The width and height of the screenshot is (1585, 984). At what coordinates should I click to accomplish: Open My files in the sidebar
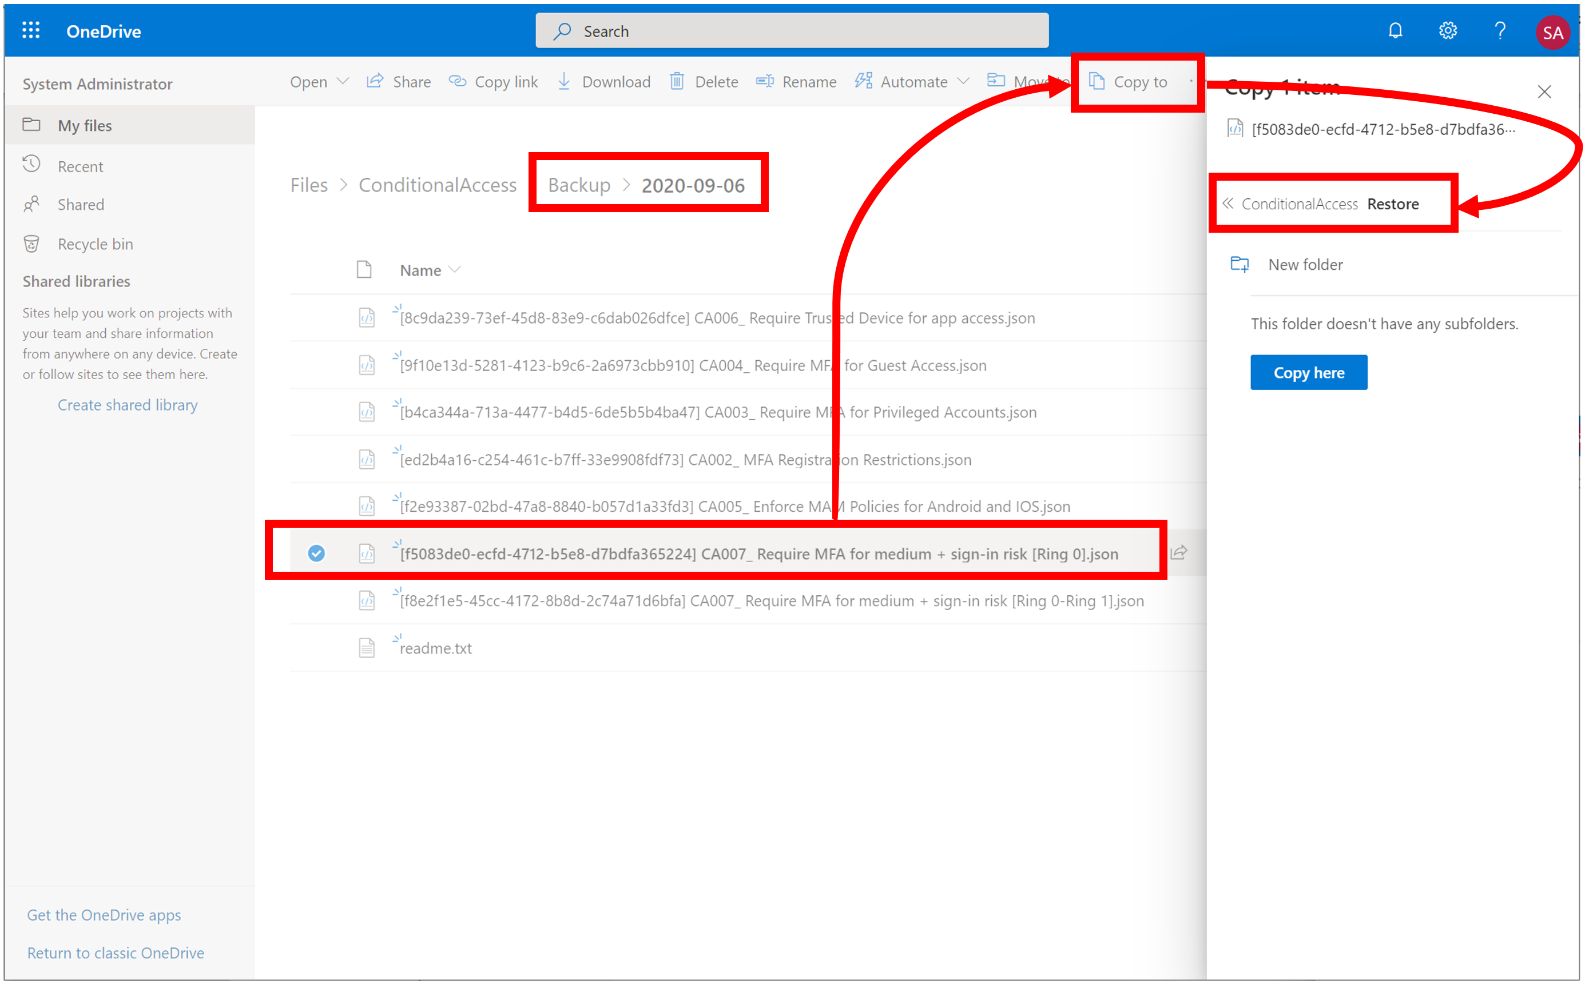click(x=129, y=125)
